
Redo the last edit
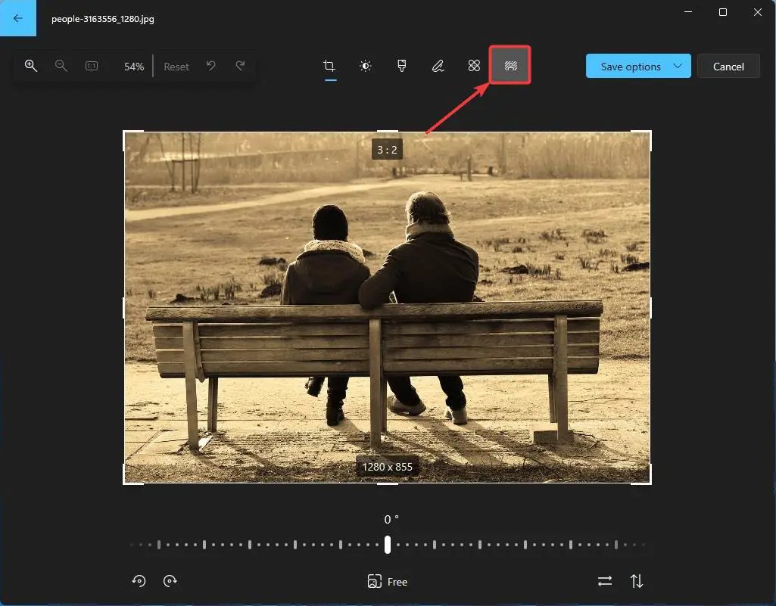click(x=241, y=66)
